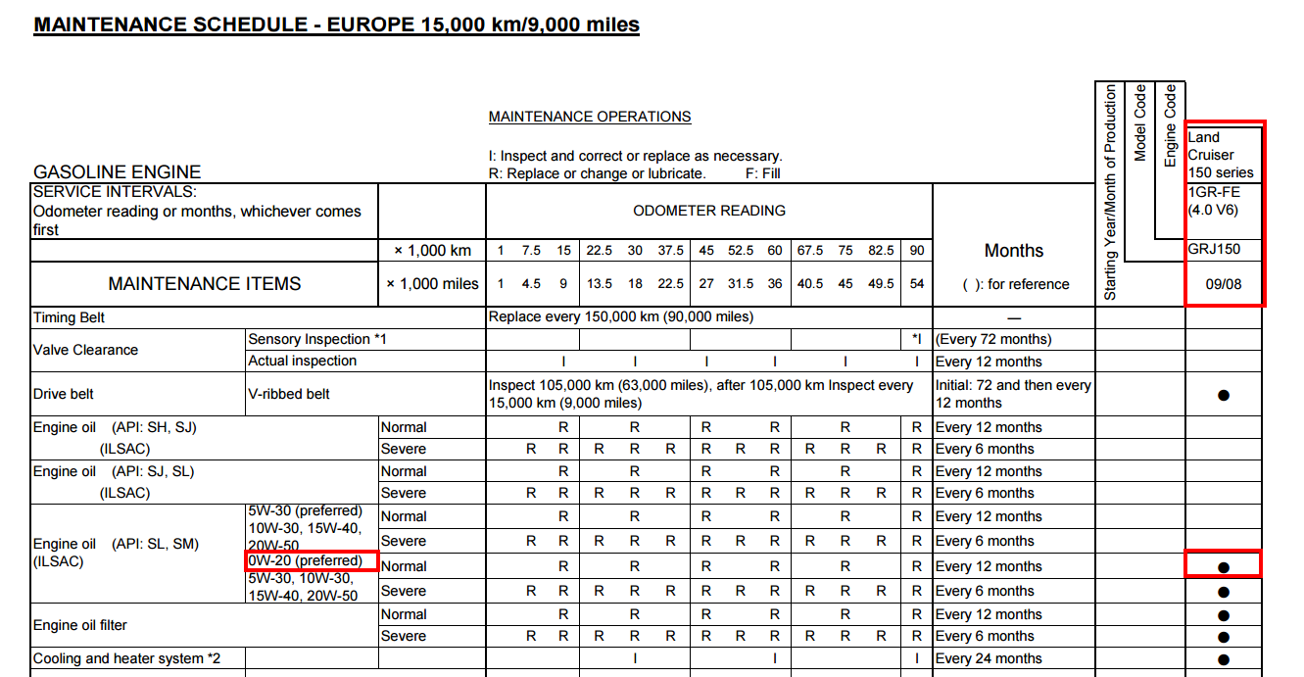The width and height of the screenshot is (1304, 677).
Task: Click the "31.5" miles odometer value
Action: tap(742, 284)
